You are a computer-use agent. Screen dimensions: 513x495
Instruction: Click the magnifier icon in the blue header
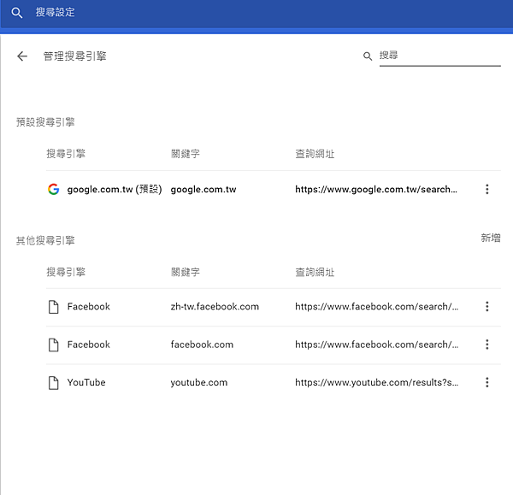tap(17, 13)
